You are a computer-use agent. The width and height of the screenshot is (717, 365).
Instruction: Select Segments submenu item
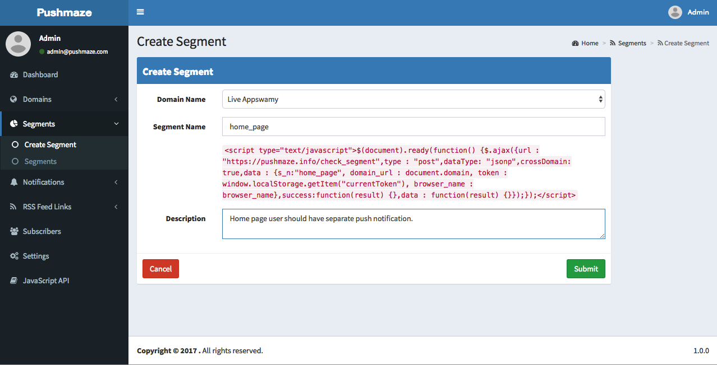(x=64, y=161)
